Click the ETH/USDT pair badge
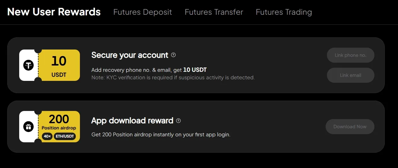This screenshot has height=168, width=398. 65,136
